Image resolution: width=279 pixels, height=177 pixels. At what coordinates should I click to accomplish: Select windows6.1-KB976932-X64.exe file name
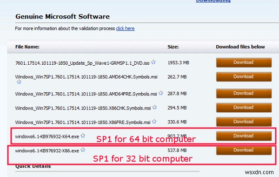click(47, 136)
